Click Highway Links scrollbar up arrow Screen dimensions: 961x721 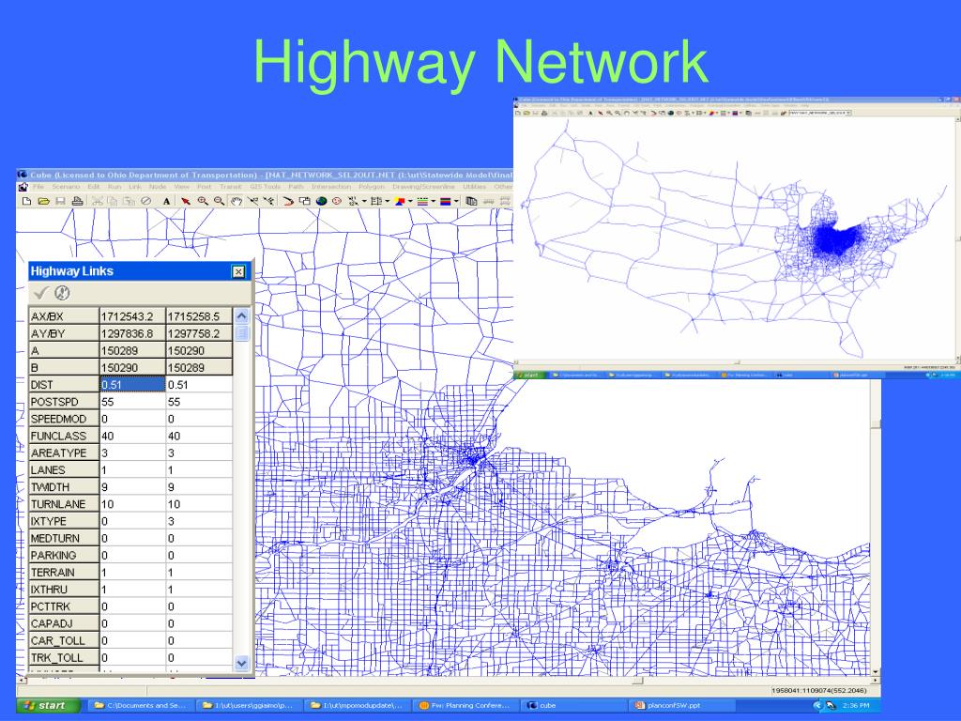(x=241, y=316)
